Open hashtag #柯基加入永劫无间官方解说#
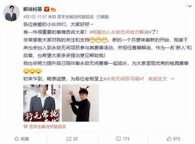 click(120, 32)
